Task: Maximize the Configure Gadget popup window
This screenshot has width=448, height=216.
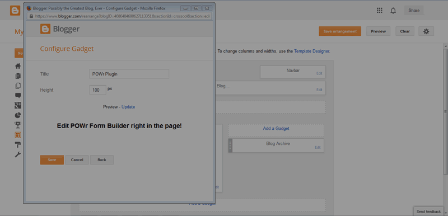Action: tap(196, 8)
